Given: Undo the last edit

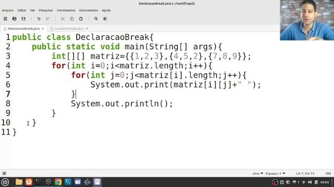Looking at the screenshot, I should tap(39, 19).
